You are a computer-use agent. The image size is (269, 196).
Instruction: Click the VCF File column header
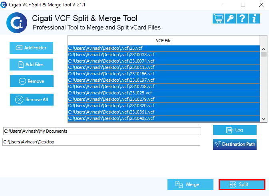point(163,41)
